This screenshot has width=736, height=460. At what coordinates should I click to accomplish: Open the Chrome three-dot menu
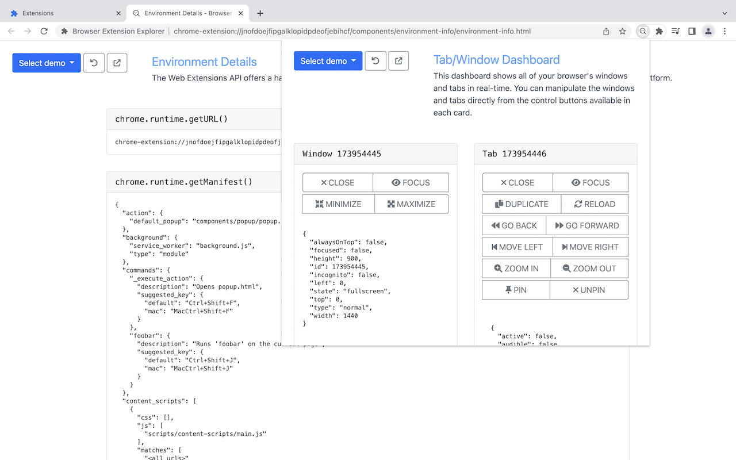(725, 32)
